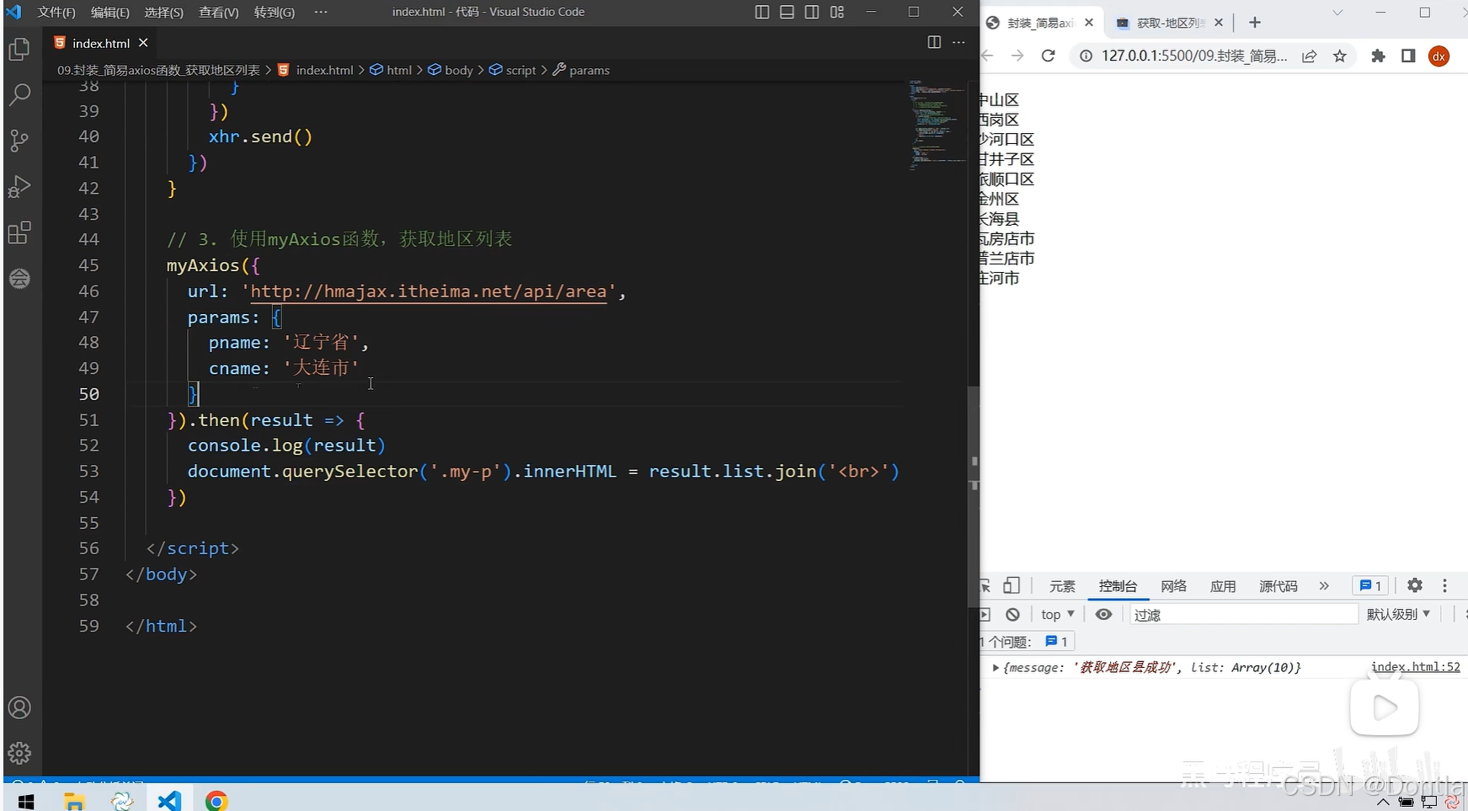The height and width of the screenshot is (811, 1468).
Task: Open the Explorer view in VS Code
Action: coord(19,51)
